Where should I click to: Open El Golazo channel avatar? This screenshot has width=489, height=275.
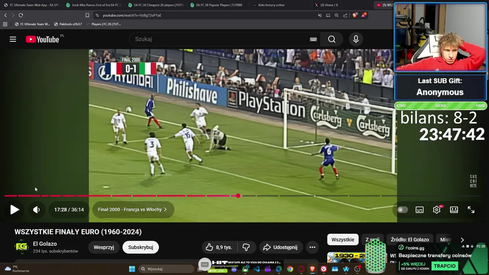pos(22,247)
